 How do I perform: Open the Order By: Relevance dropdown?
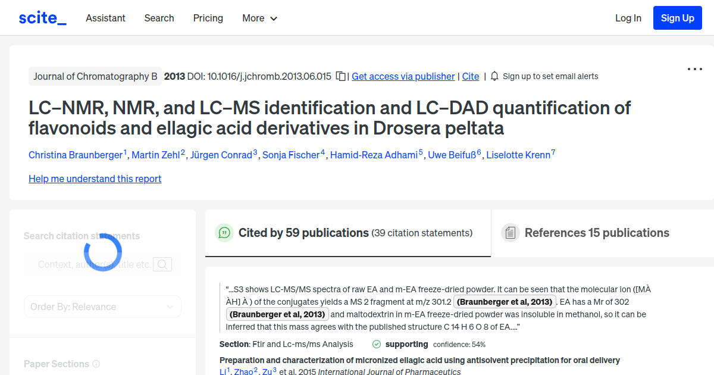(102, 306)
